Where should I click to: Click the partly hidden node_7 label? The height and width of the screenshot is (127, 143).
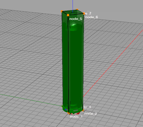point(88,13)
